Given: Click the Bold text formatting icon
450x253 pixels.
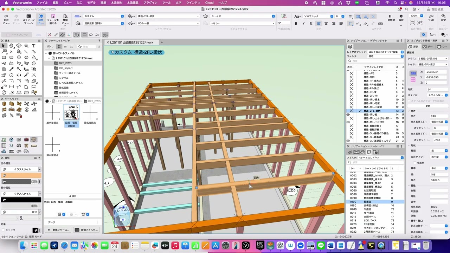Looking at the screenshot, I should (x=296, y=24).
